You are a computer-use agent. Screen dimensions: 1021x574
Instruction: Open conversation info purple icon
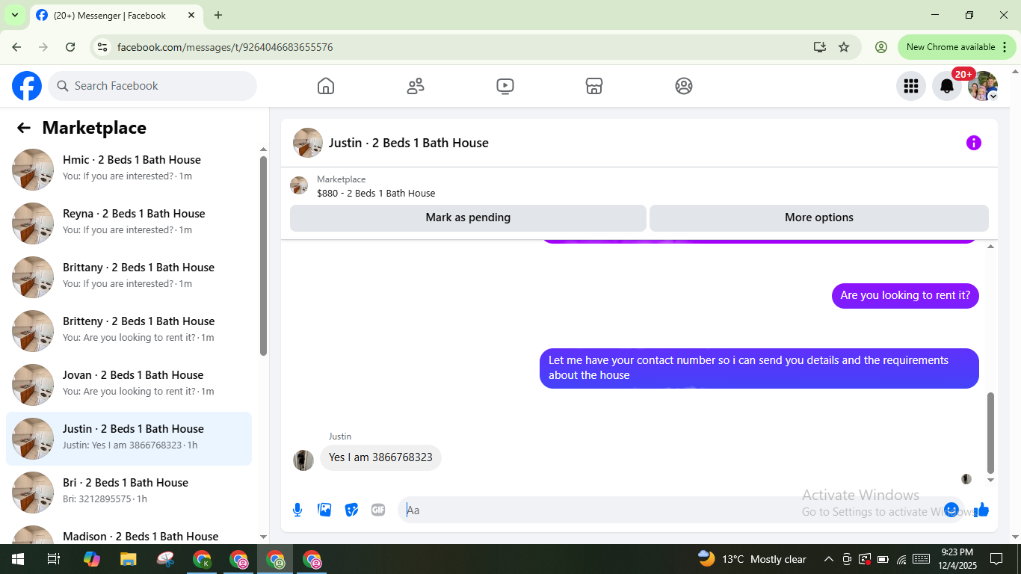974,143
